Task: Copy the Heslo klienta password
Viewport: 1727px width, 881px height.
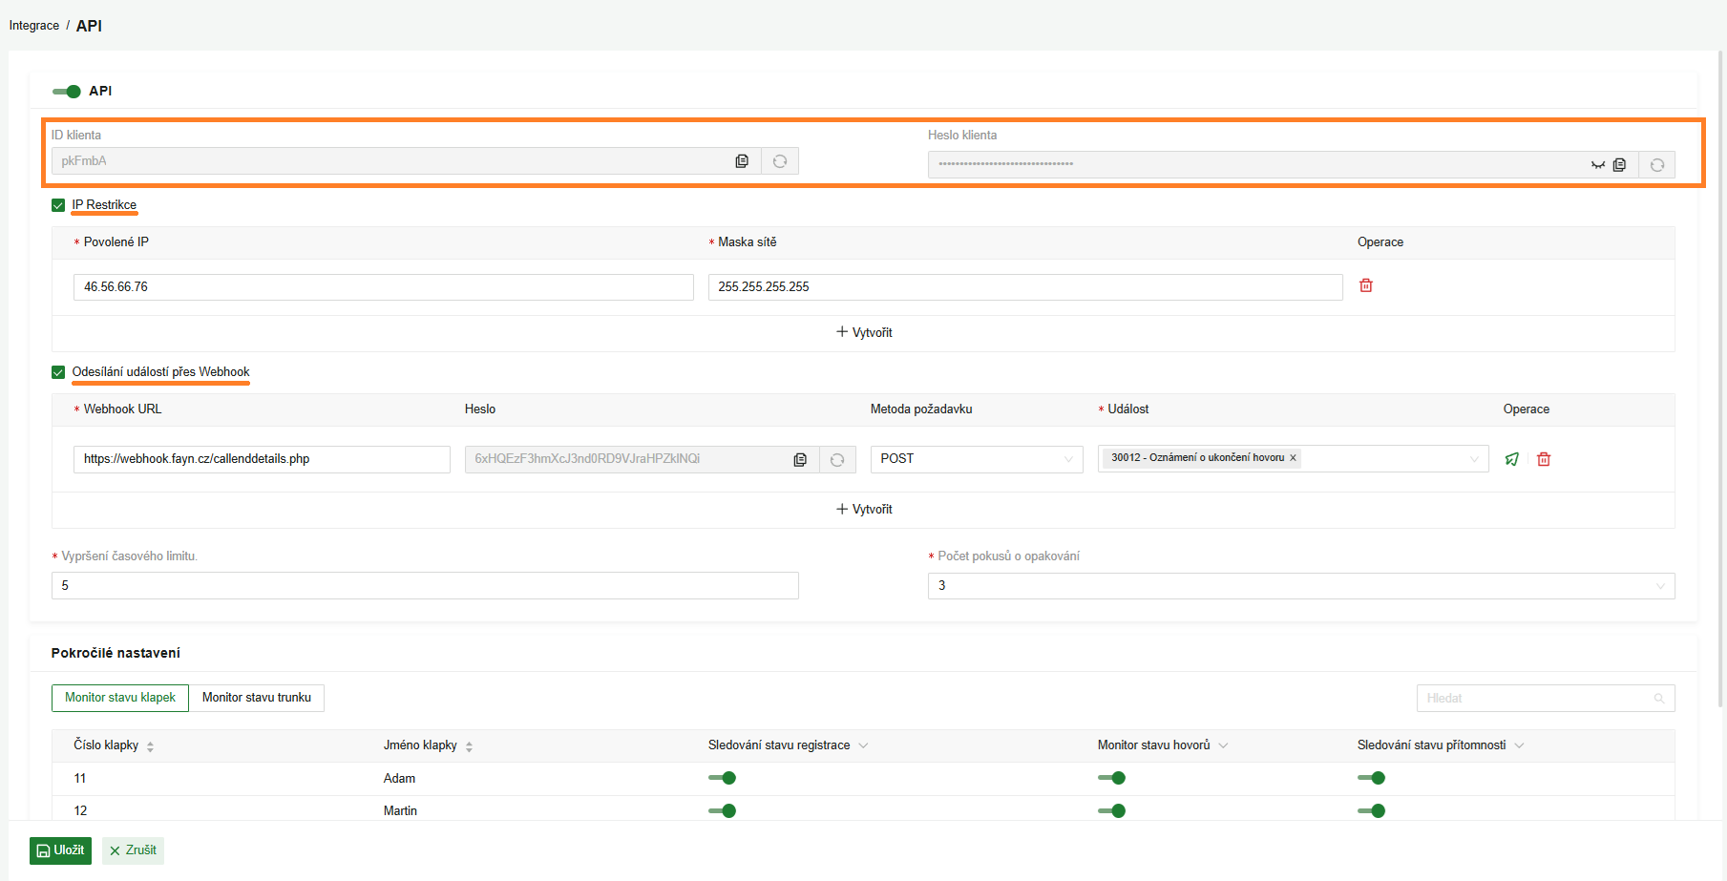Action: pos(1619,165)
